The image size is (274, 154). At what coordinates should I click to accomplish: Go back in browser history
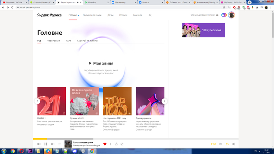3,7
